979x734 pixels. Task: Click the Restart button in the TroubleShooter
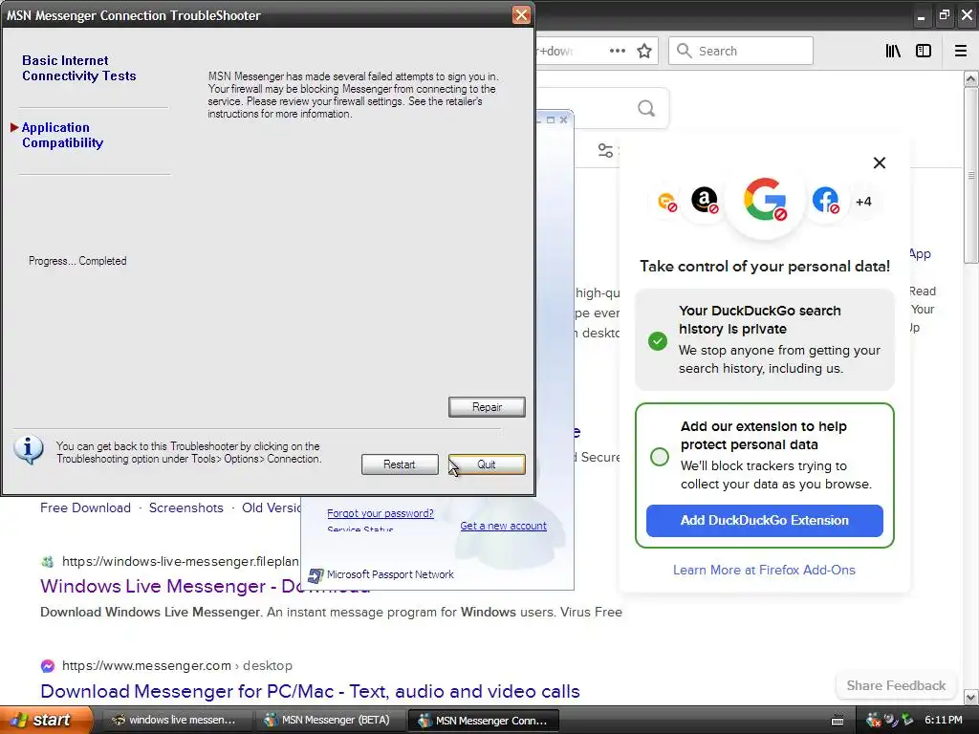(400, 464)
